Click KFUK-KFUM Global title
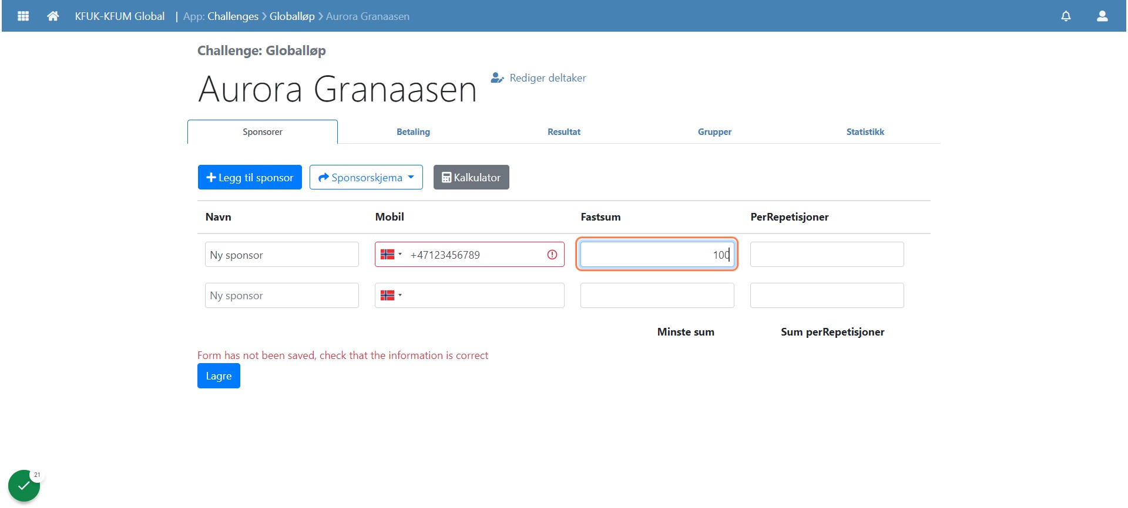The width and height of the screenshot is (1128, 508). pyautogui.click(x=120, y=16)
